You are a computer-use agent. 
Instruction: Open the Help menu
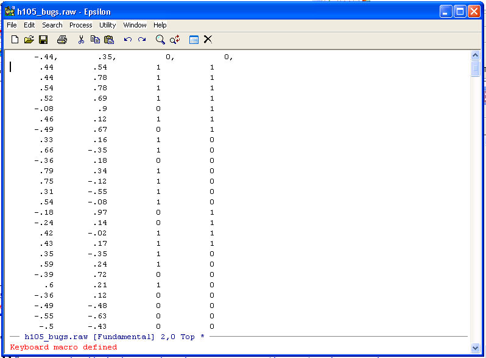coord(160,25)
